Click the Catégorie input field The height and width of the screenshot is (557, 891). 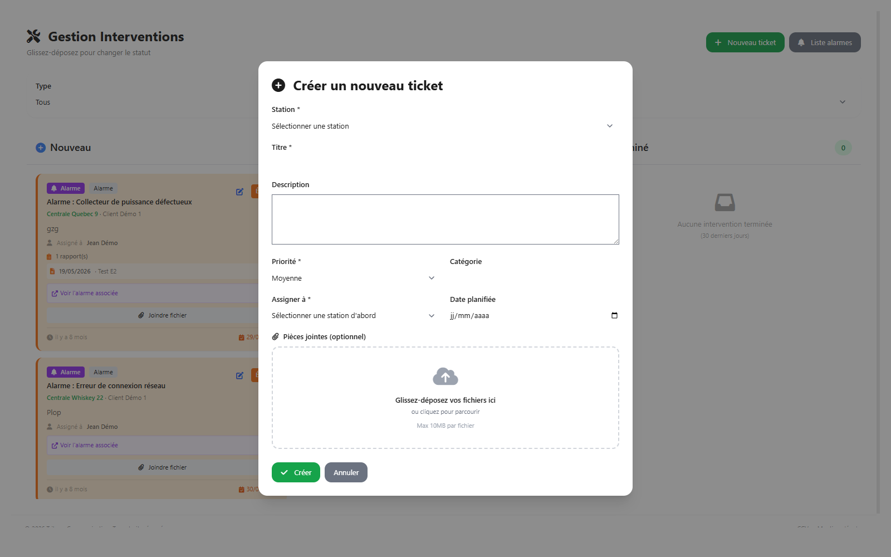coord(535,278)
